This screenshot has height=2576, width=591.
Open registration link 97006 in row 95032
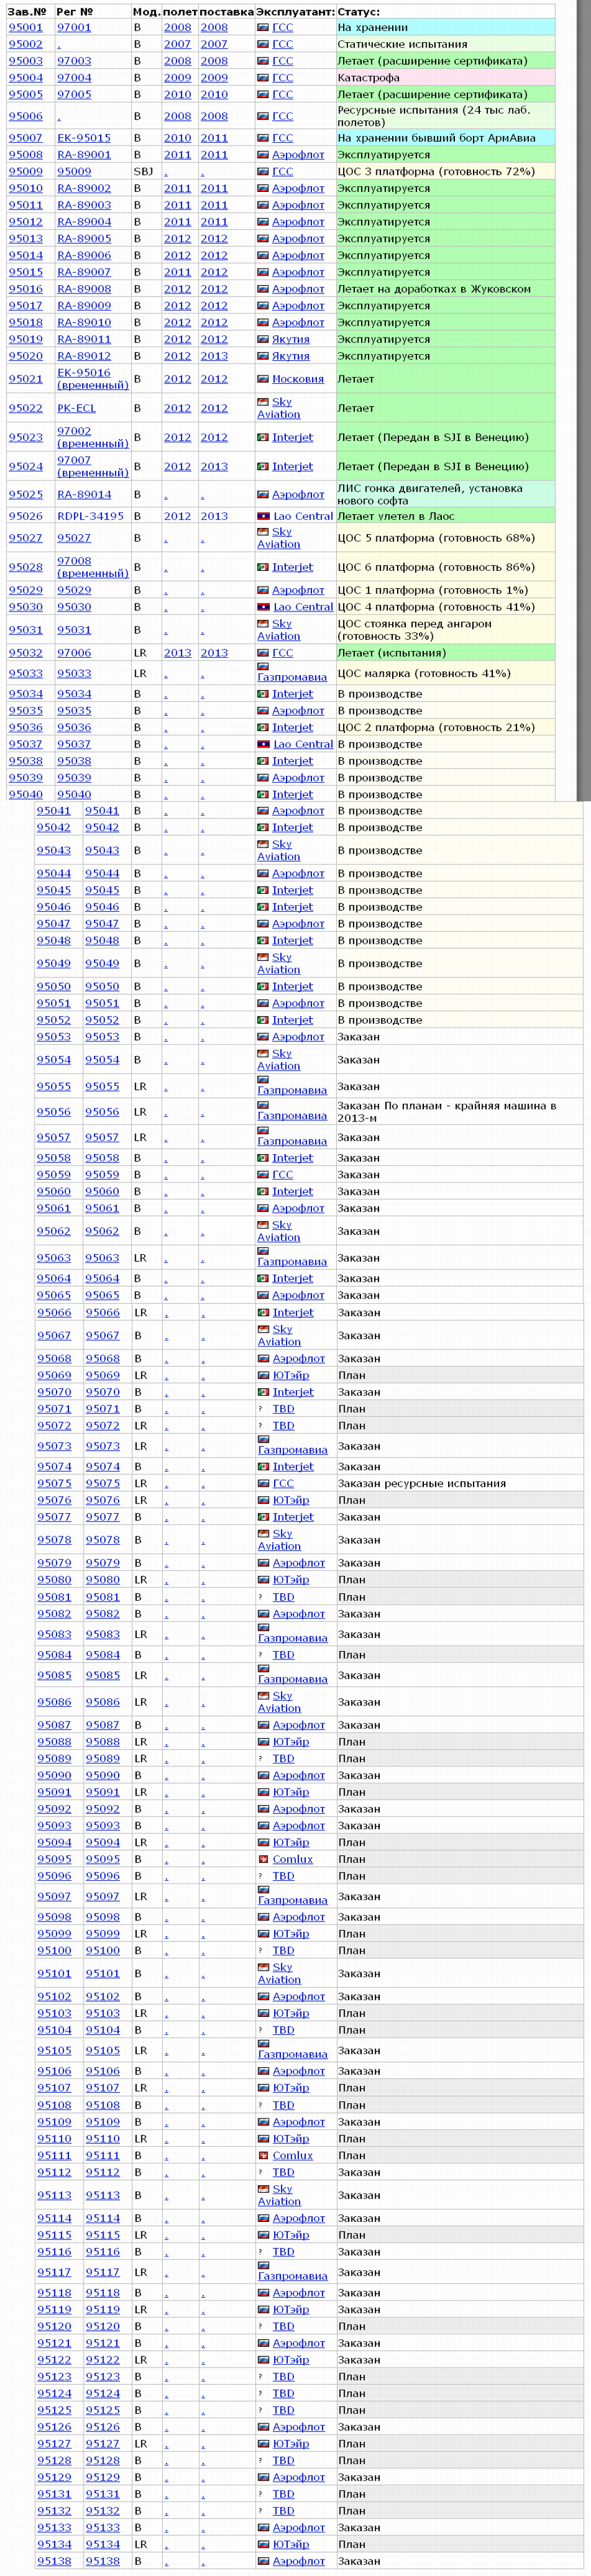[74, 653]
